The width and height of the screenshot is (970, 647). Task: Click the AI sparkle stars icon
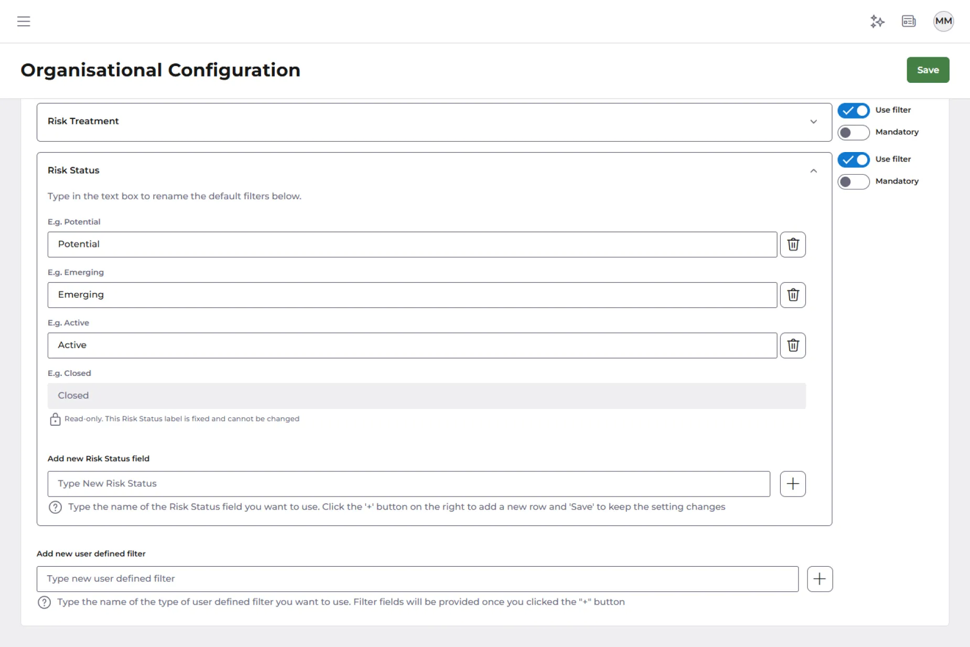[x=877, y=21]
